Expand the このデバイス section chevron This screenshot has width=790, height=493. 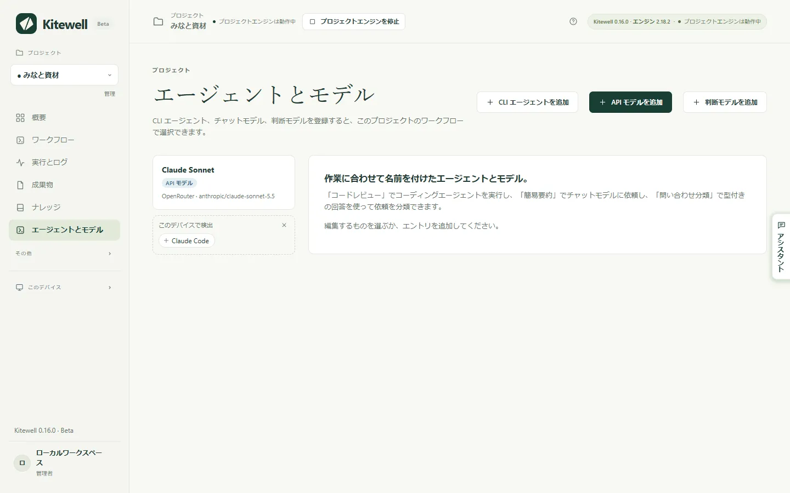(x=110, y=288)
